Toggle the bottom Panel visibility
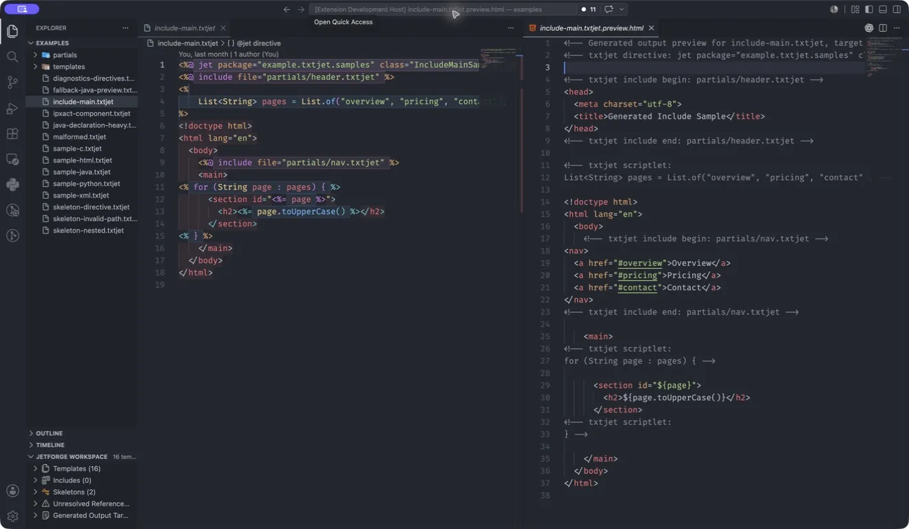 (883, 10)
